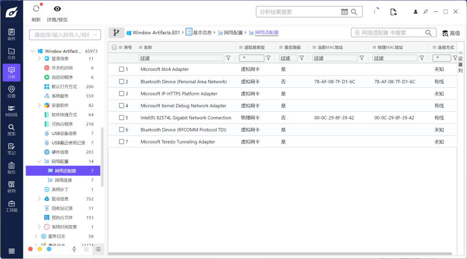Tick checkbox for Intel 82574L Gigabit row
The height and width of the screenshot is (259, 467).
point(122,118)
